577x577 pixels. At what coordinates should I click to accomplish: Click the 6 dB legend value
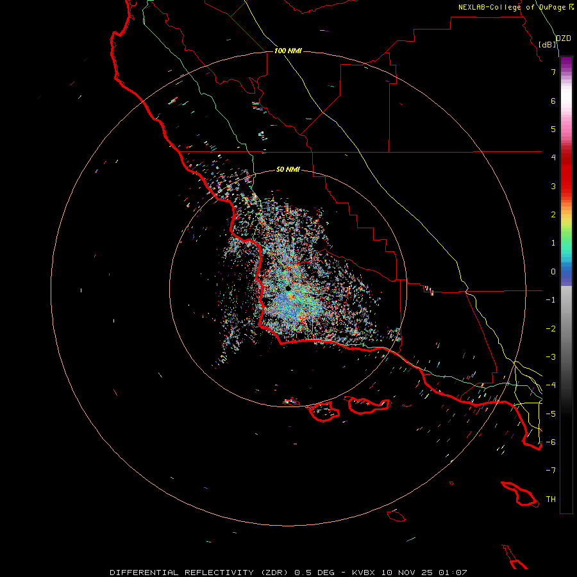point(553,101)
